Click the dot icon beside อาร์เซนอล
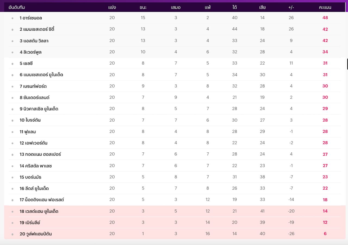348x245 pixels. coord(13,18)
